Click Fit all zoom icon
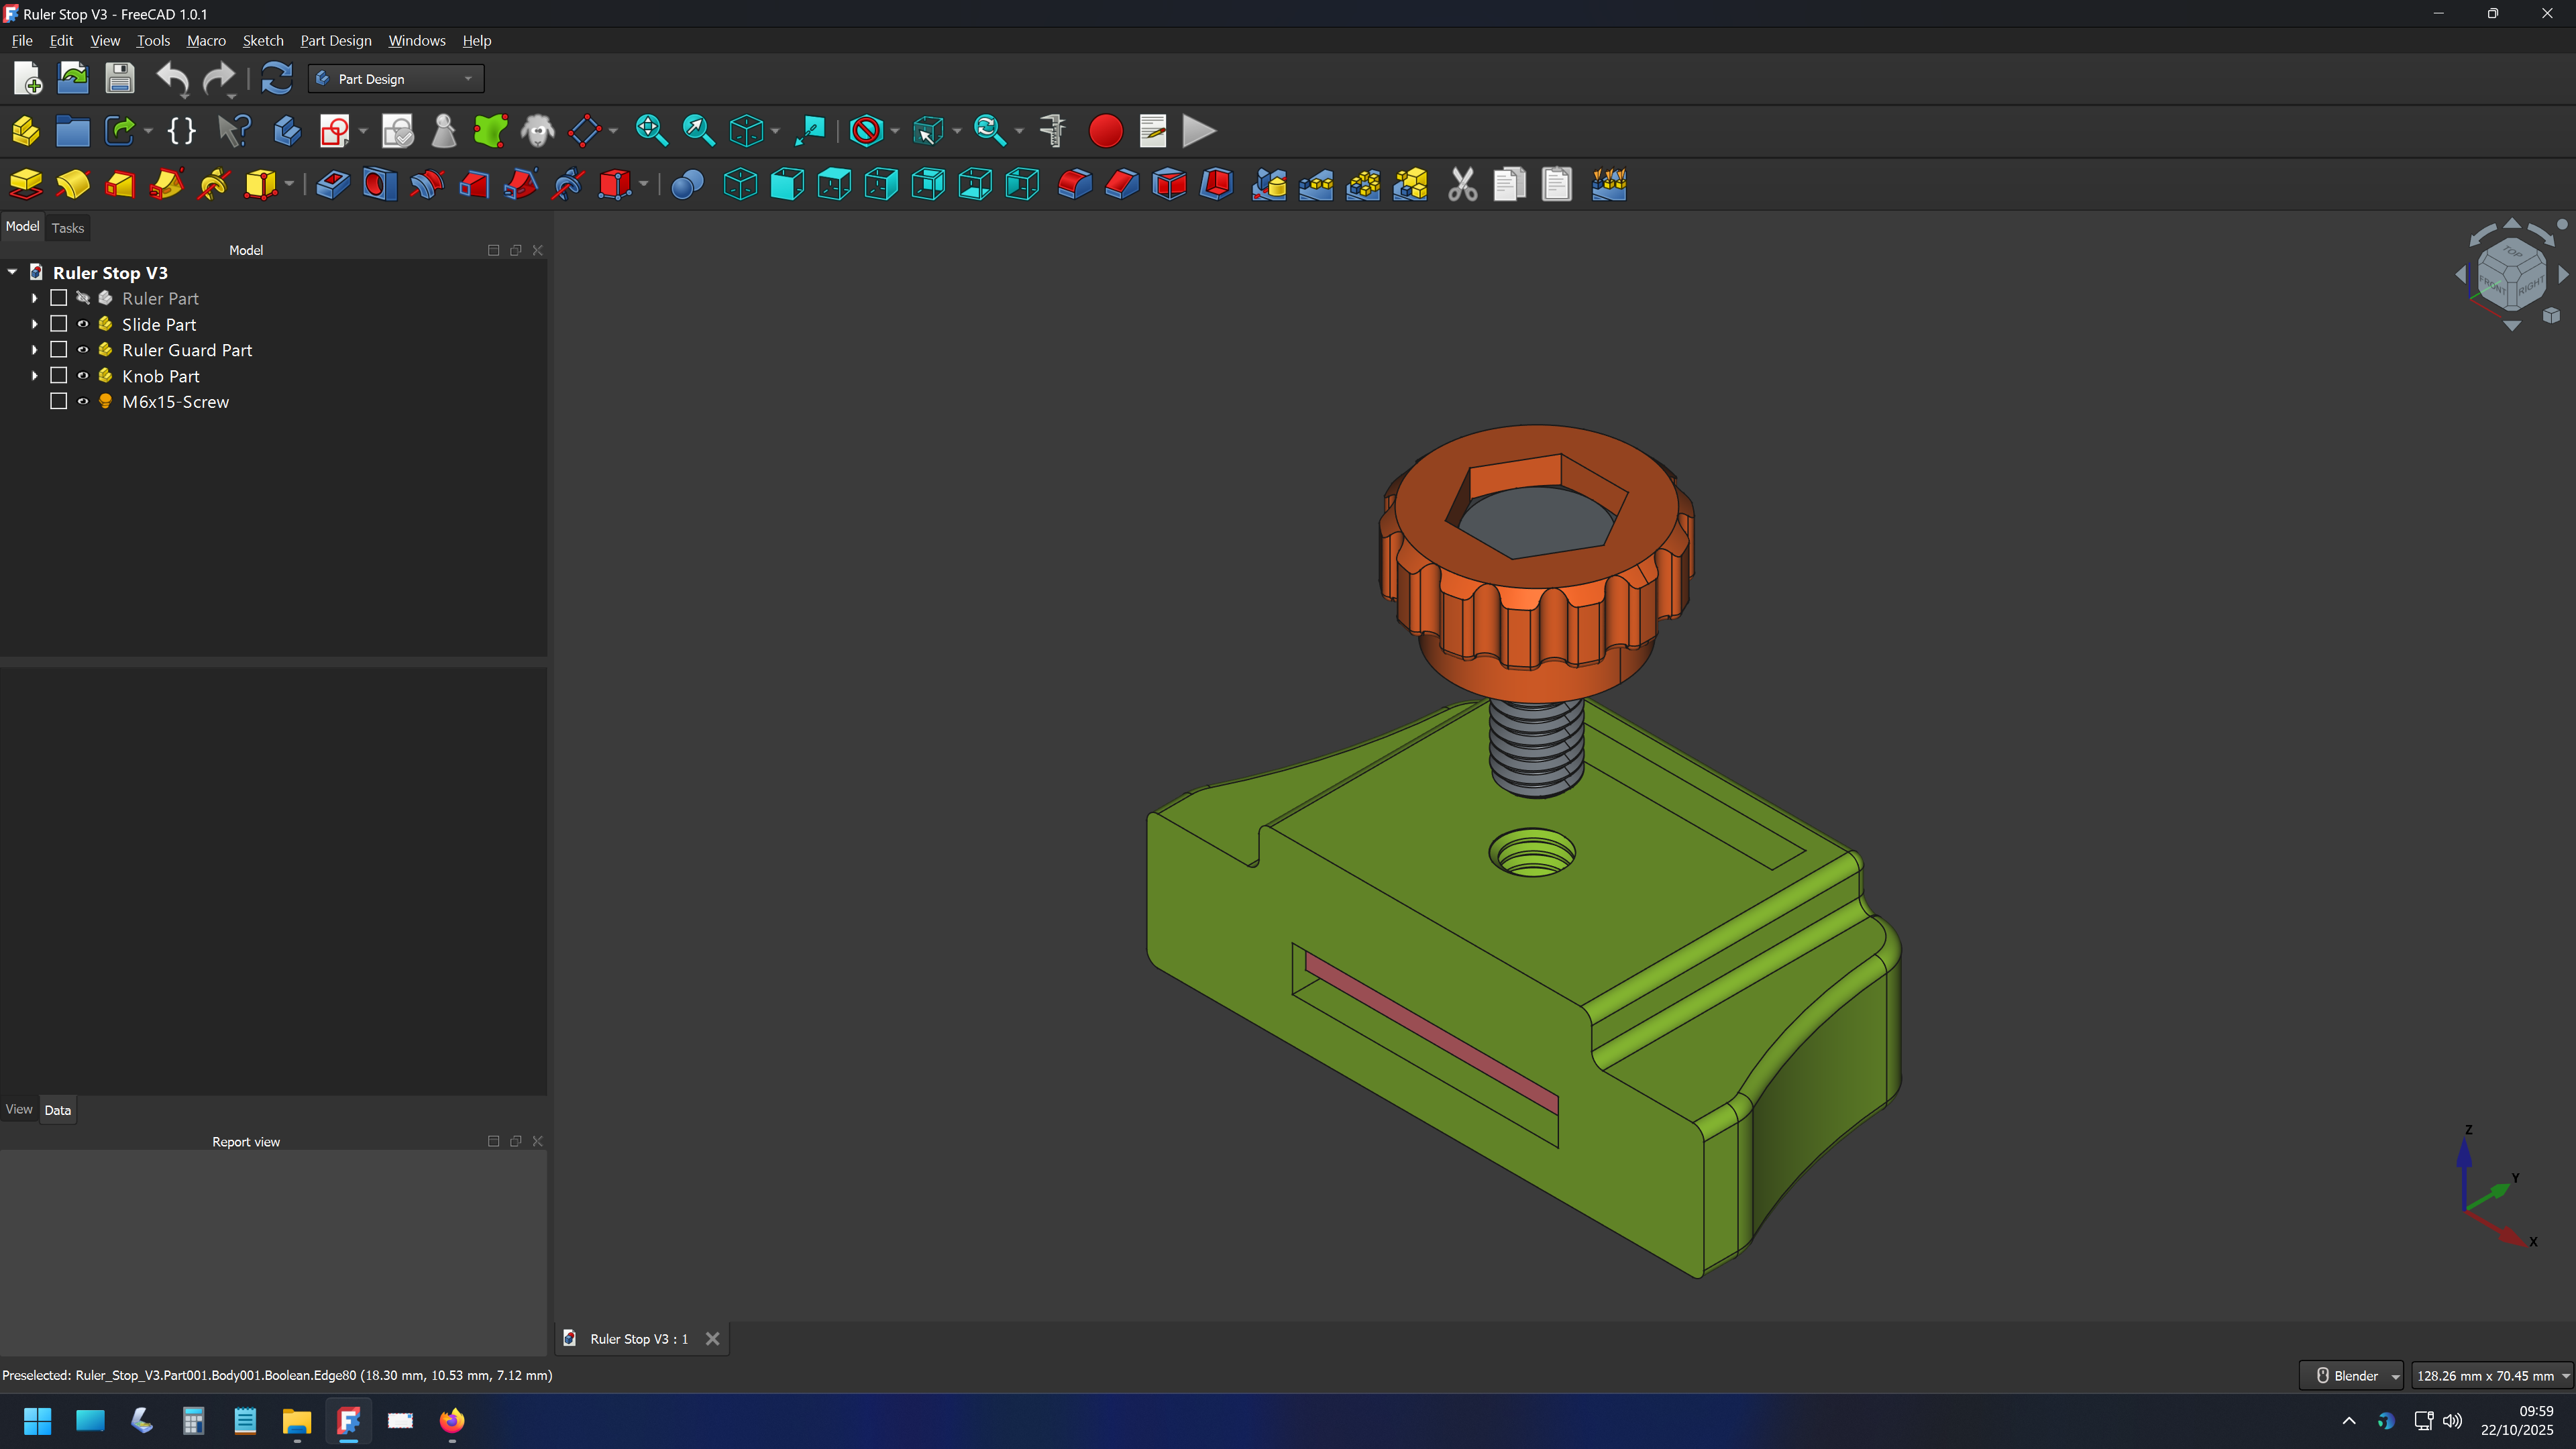 tap(651, 131)
